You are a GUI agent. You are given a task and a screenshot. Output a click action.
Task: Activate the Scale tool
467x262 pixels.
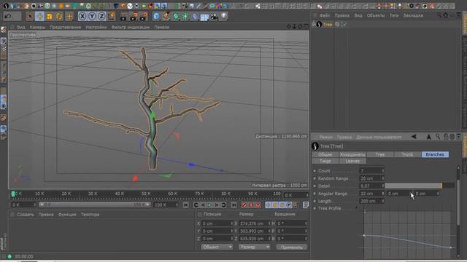click(x=50, y=16)
